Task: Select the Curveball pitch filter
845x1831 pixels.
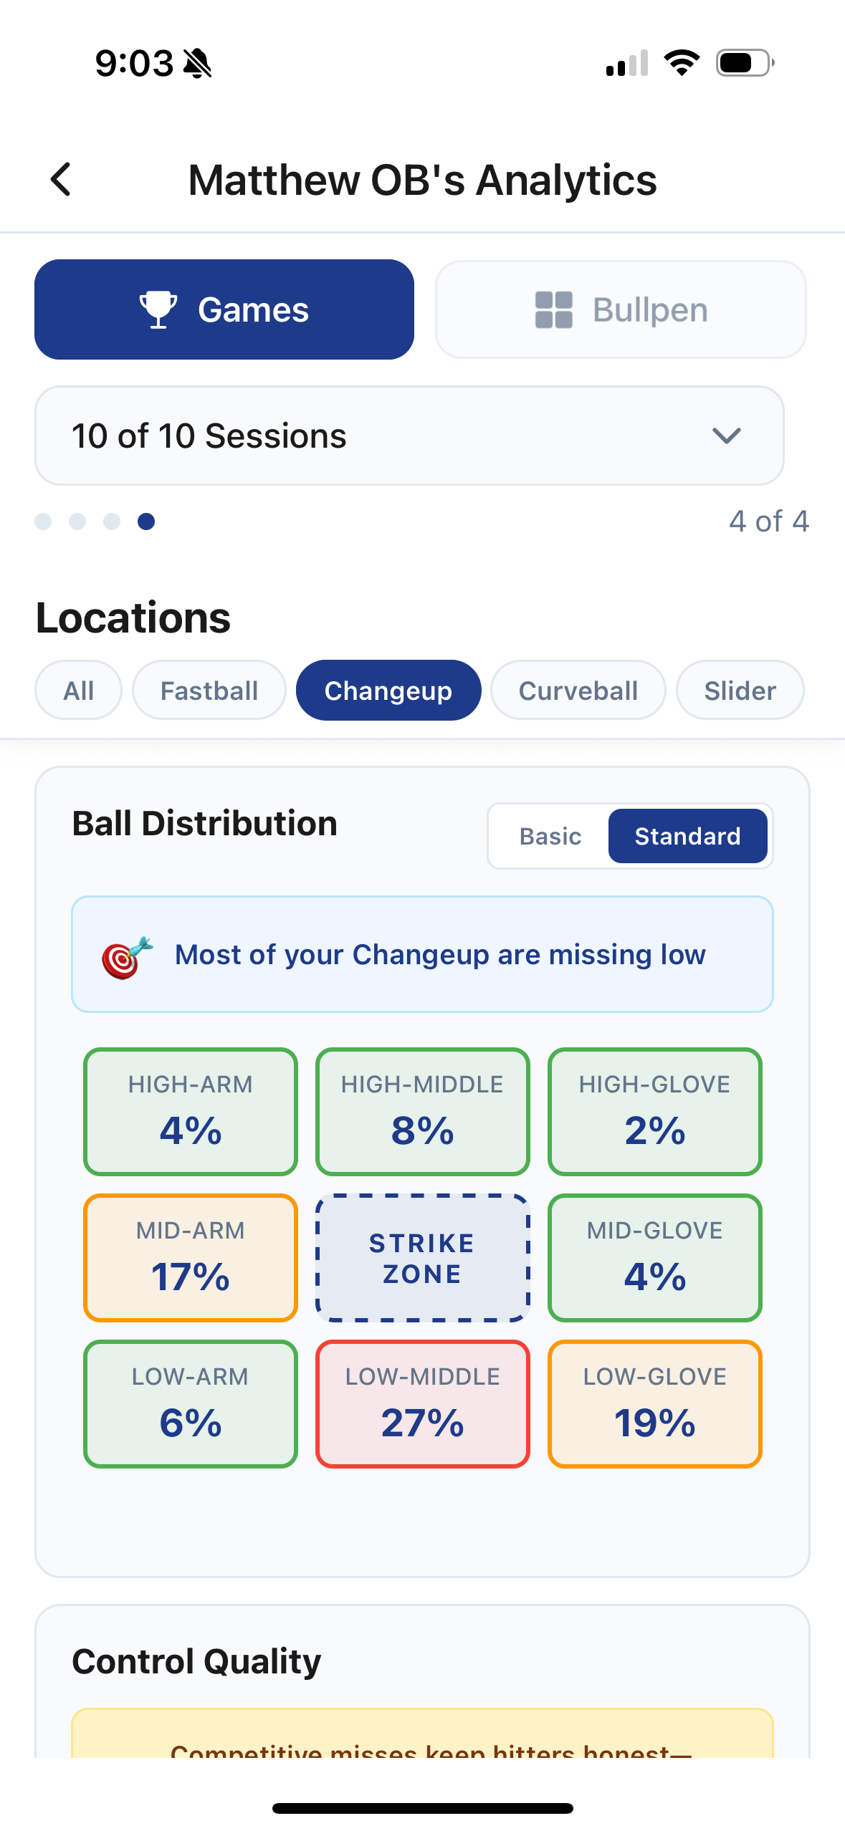Action: tap(578, 690)
